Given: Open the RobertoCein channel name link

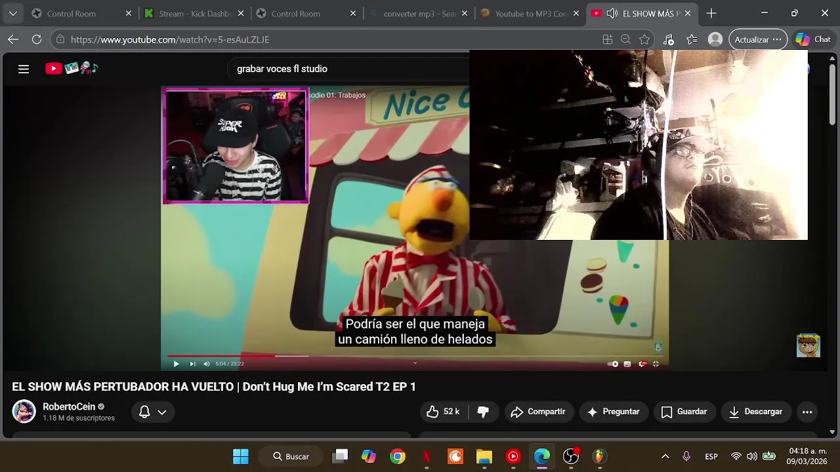Looking at the screenshot, I should 69,406.
